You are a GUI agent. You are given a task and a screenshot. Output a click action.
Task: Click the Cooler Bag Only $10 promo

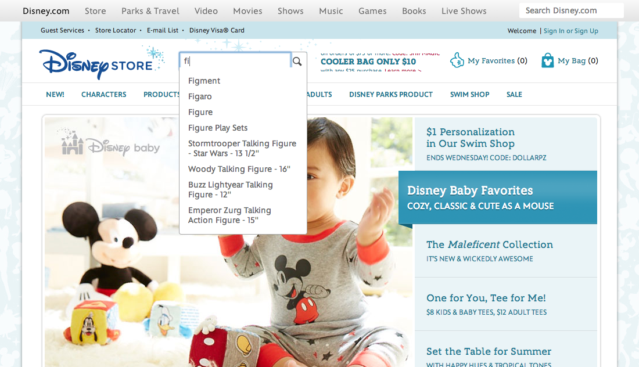368,62
